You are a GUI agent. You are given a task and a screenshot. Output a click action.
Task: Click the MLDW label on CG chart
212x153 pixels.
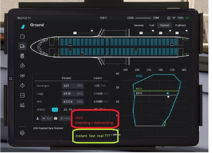pyautogui.click(x=139, y=89)
